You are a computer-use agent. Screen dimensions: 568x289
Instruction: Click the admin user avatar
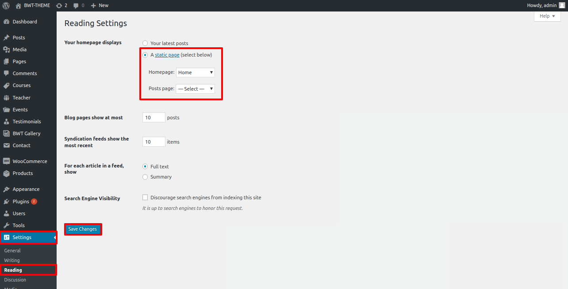coord(562,5)
